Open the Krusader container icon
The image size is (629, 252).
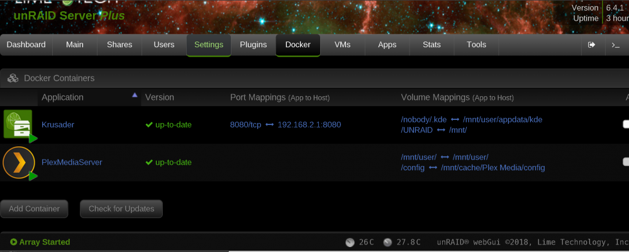18,124
